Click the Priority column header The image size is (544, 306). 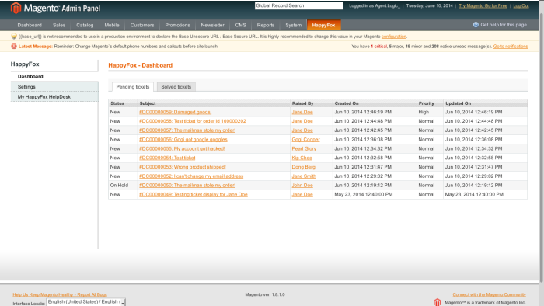click(x=431, y=103)
